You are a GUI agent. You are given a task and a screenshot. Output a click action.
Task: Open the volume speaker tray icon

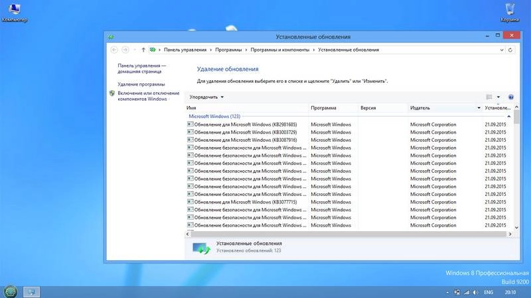pyautogui.click(x=476, y=292)
